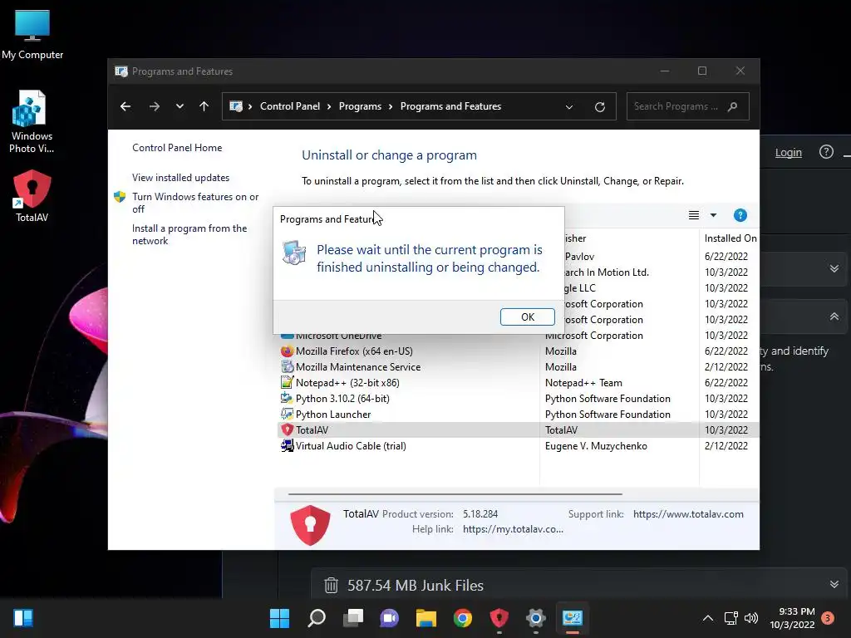Open Widgets button at taskbar left
Screen dimensions: 851x638
pyautogui.click(x=23, y=618)
